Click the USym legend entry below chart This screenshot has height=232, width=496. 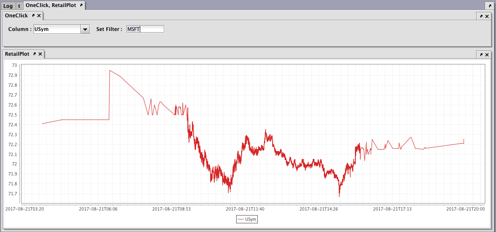tap(247, 219)
